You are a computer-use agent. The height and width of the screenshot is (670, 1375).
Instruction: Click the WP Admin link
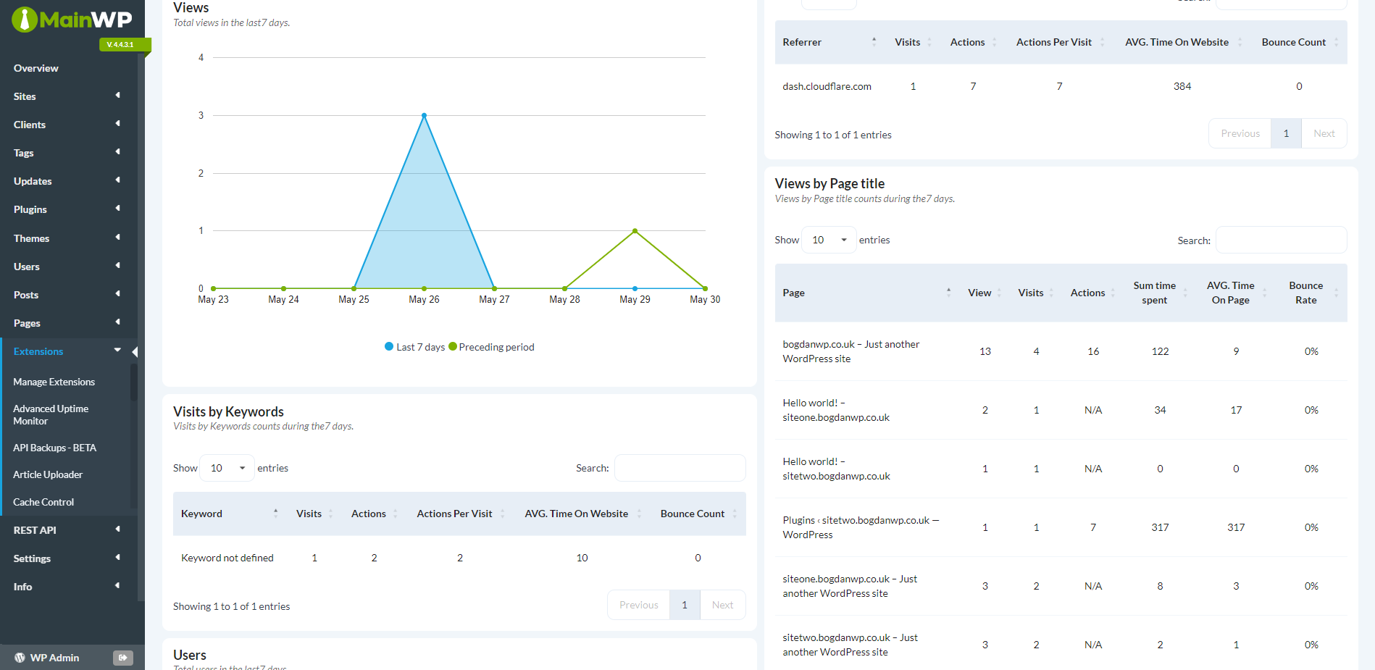55,658
